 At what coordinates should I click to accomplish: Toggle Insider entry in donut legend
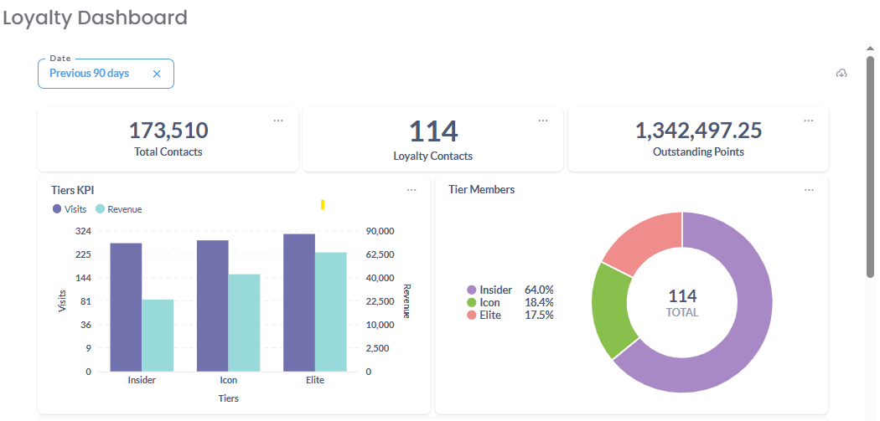click(x=489, y=290)
